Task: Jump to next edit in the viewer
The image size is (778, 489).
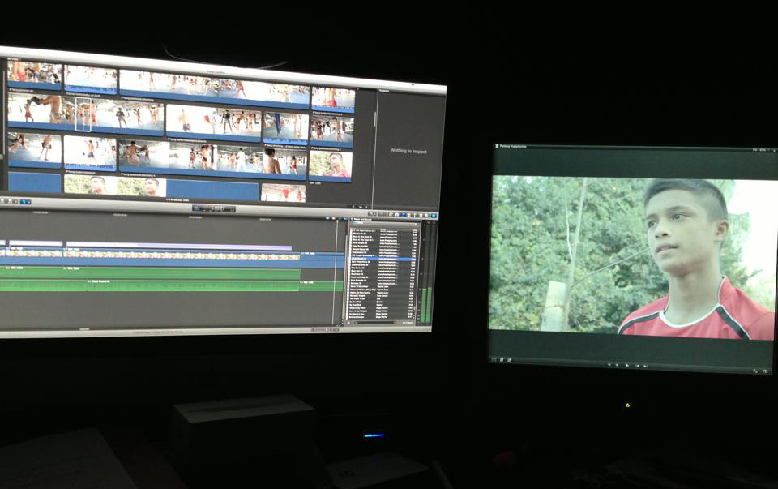Action: pyautogui.click(x=639, y=366)
